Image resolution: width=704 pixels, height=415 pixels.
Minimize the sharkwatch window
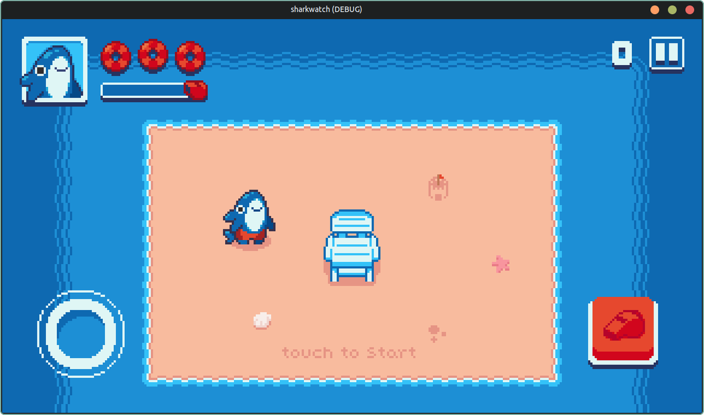[655, 9]
